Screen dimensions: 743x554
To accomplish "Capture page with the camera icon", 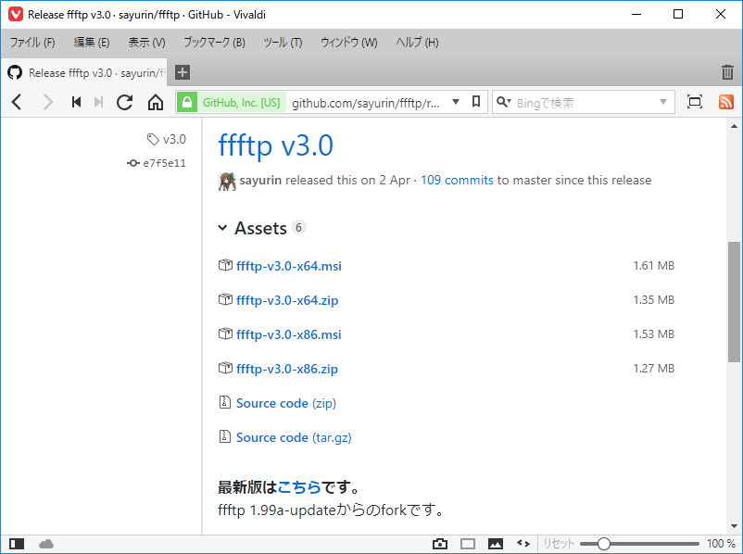I will click(440, 544).
